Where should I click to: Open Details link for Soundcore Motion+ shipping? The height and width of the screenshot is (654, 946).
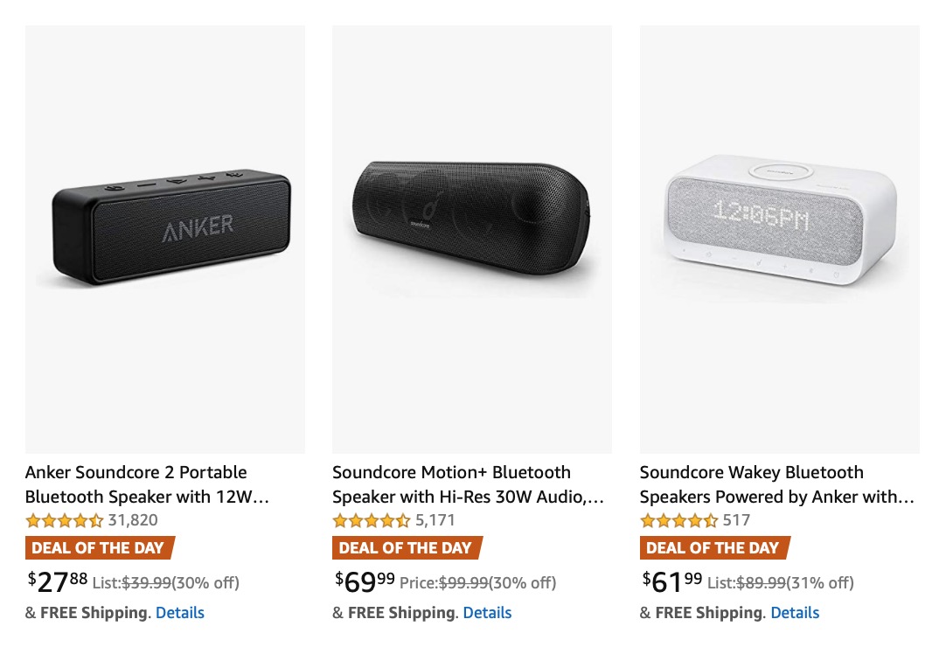487,612
